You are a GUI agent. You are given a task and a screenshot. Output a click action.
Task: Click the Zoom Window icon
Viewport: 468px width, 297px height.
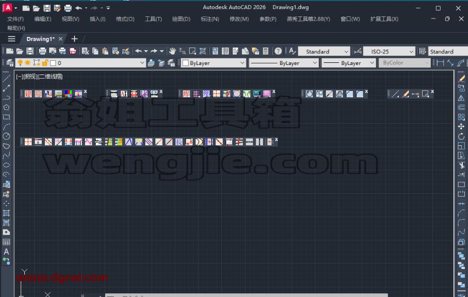192,51
